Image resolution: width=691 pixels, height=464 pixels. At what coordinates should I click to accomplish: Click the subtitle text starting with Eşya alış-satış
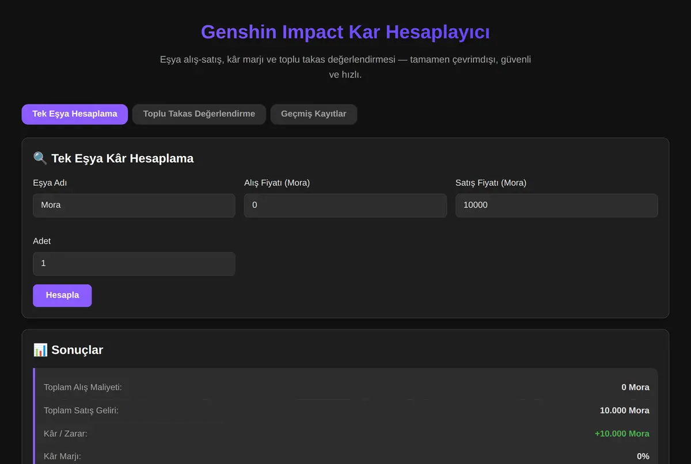pyautogui.click(x=345, y=67)
